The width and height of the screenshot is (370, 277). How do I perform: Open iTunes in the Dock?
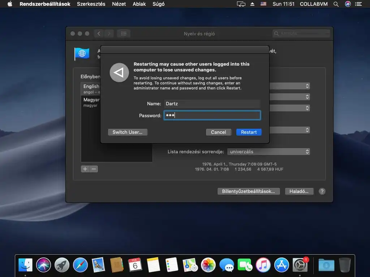tap(263, 265)
